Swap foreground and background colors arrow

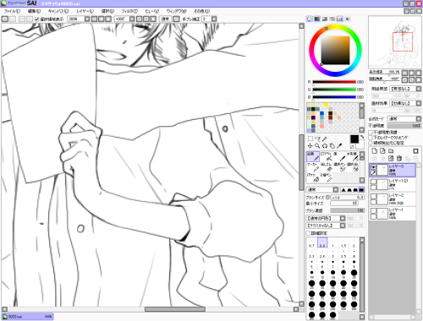(362, 137)
